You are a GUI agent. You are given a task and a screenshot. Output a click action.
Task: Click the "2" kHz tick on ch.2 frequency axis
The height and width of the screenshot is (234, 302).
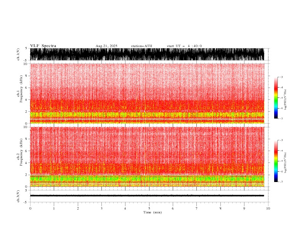pos(27,175)
